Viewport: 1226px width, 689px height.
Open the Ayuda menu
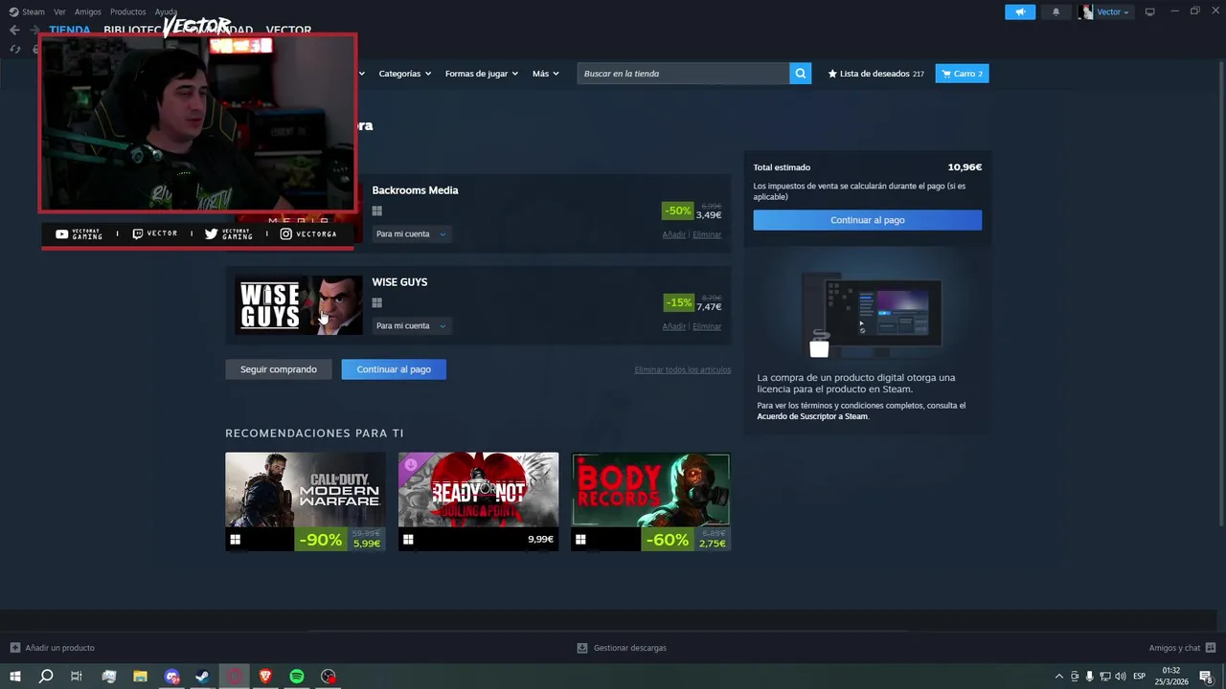coord(166,11)
